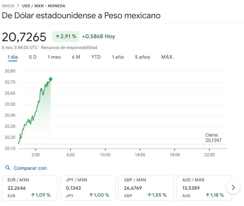Click the Comparar con link

[x=30, y=168]
